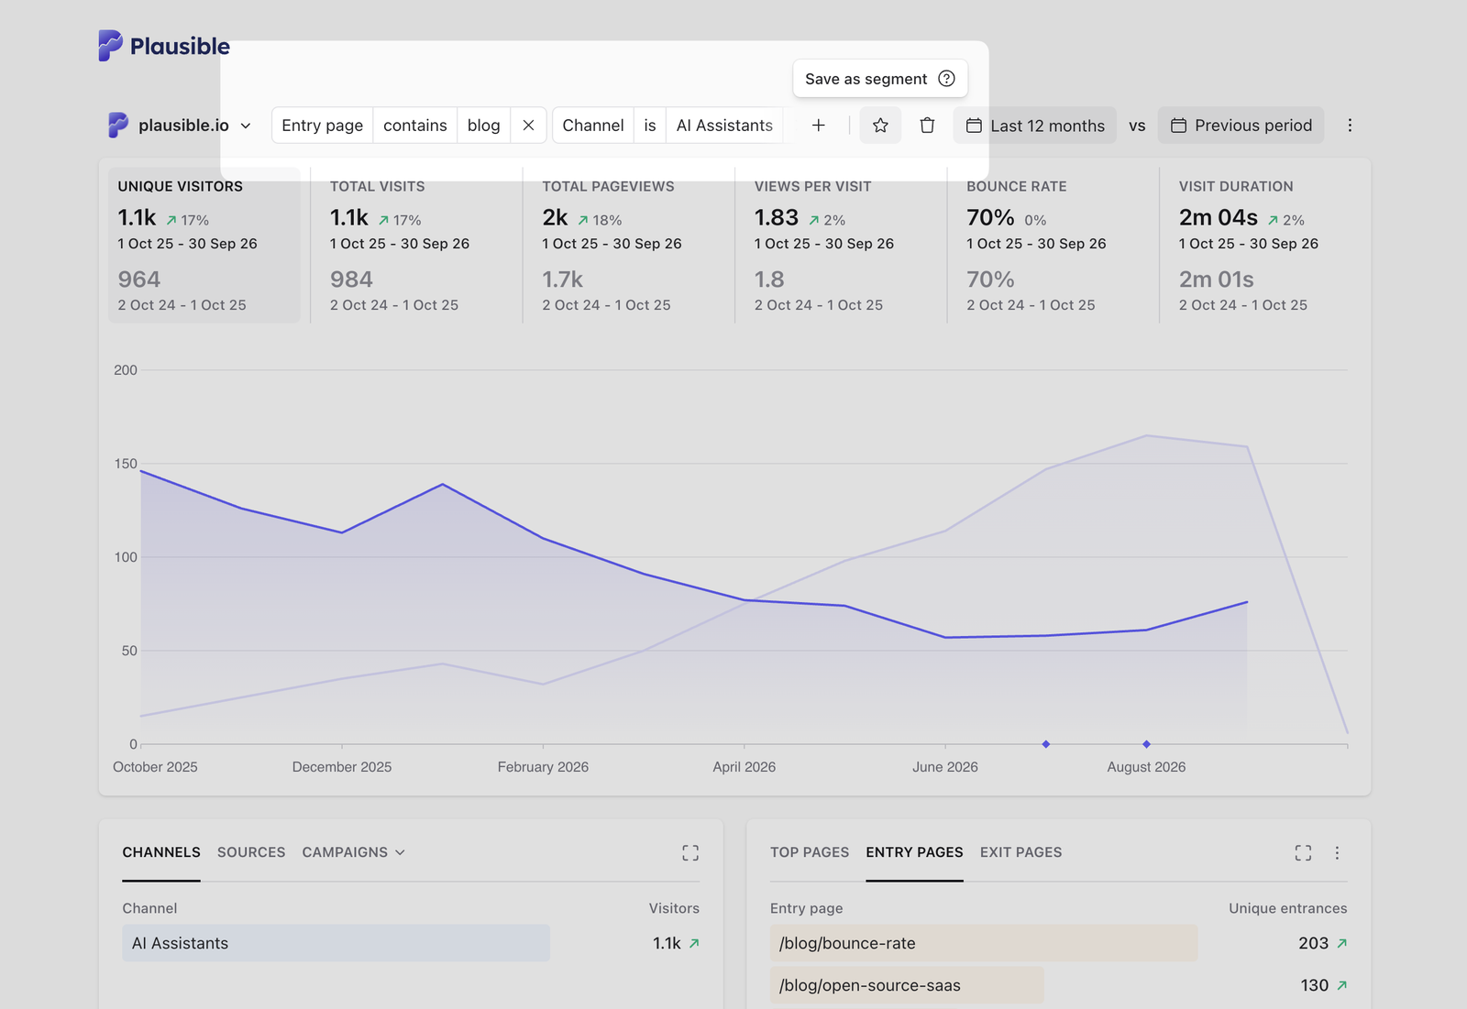
Task: Edit the Channel is AI Assistants filter
Action: [x=667, y=126]
